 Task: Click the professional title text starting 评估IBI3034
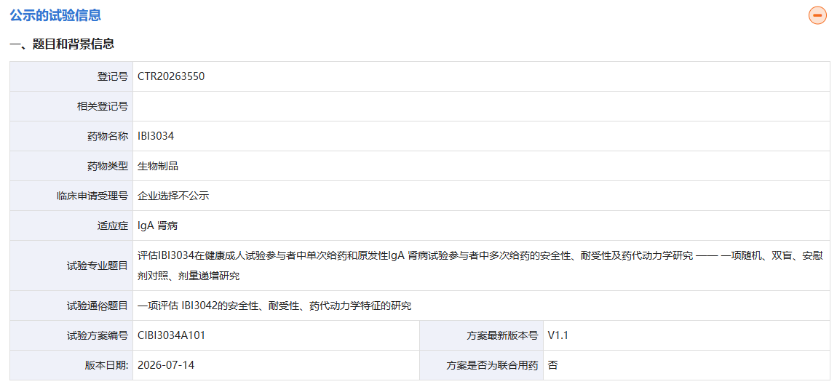[x=480, y=266]
